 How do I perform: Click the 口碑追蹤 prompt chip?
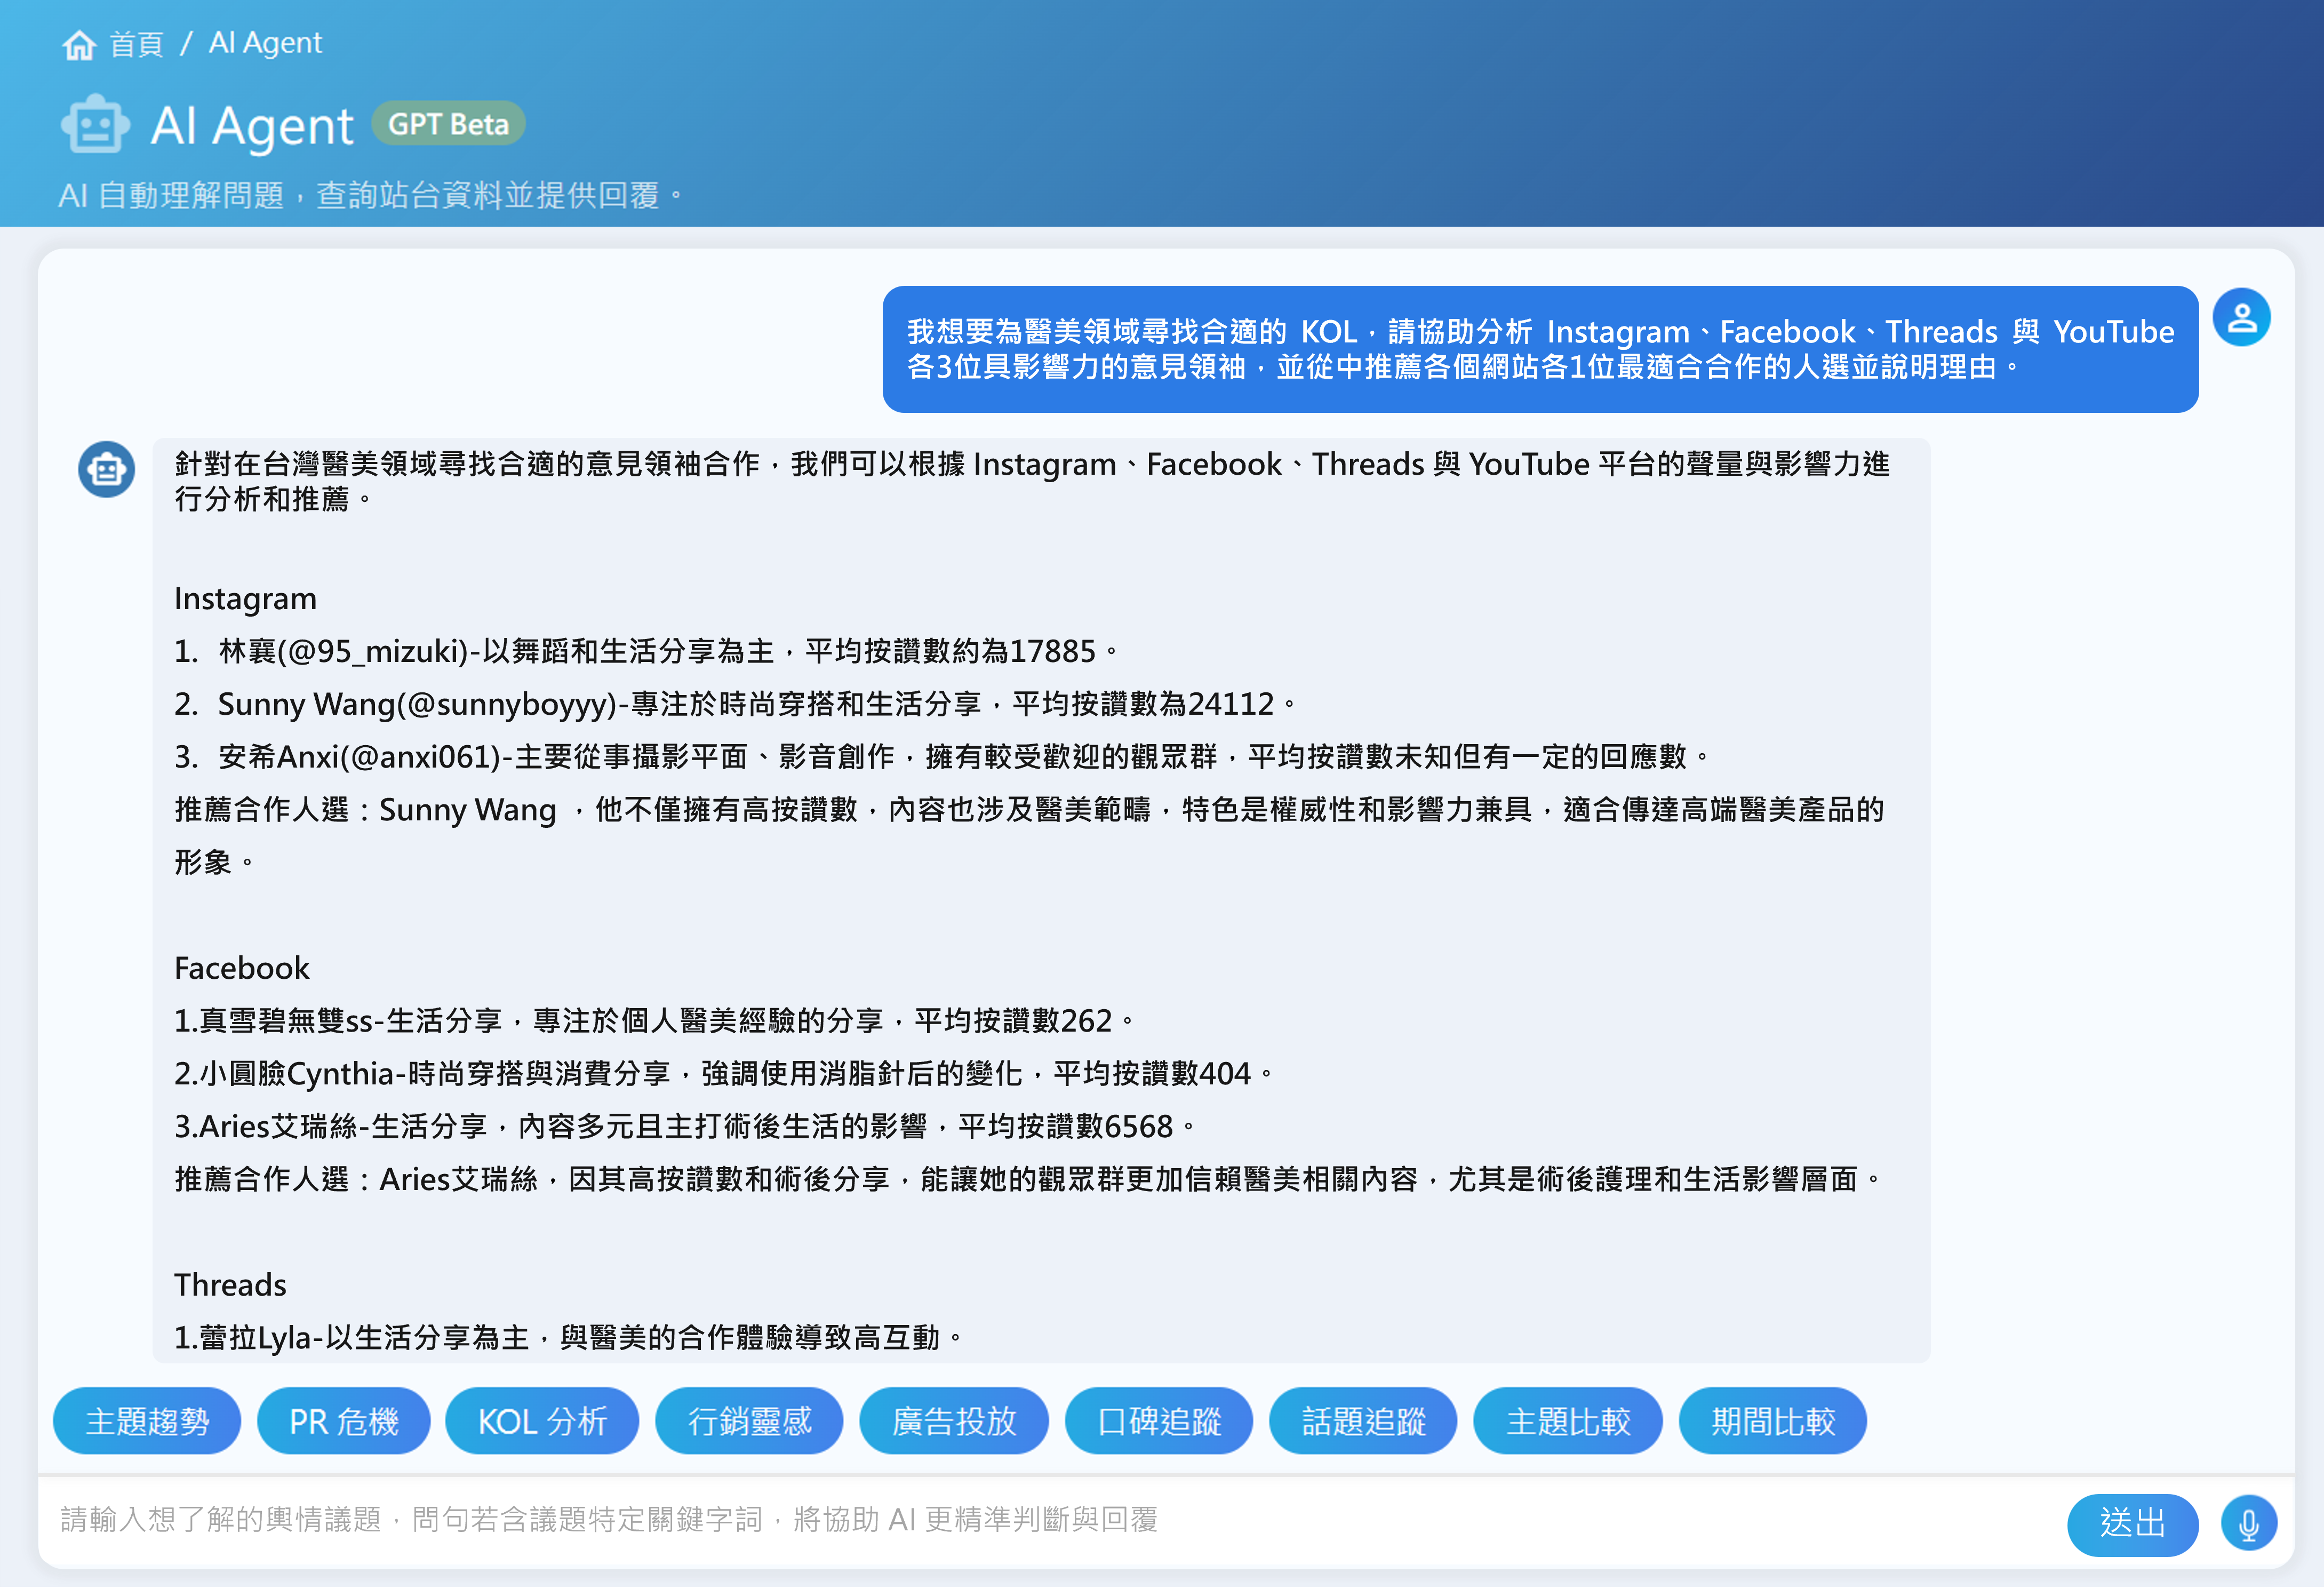point(1158,1420)
